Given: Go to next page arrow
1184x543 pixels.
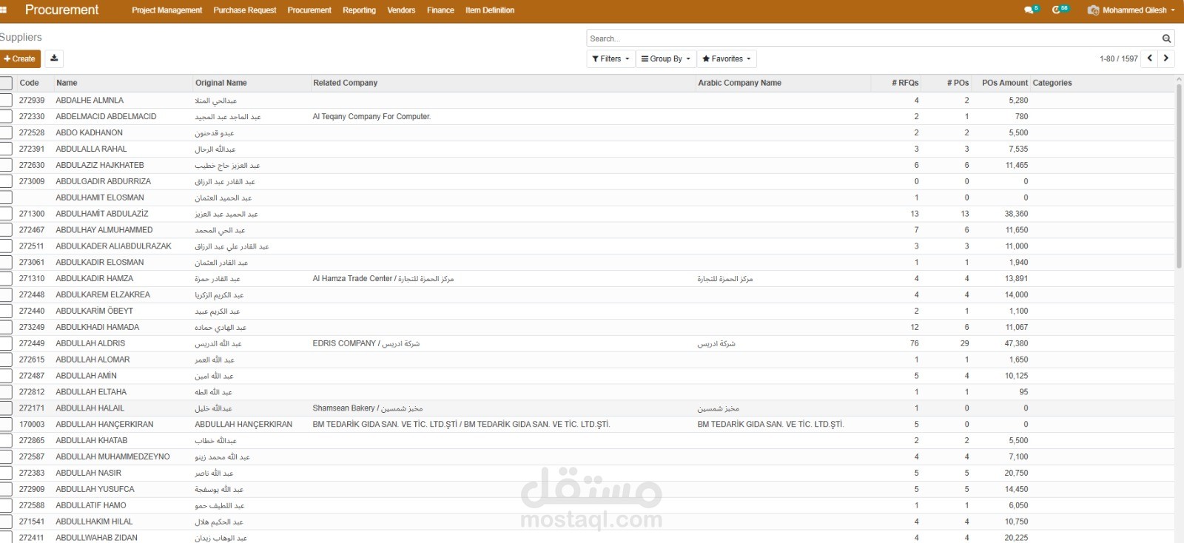Looking at the screenshot, I should 1166,58.
